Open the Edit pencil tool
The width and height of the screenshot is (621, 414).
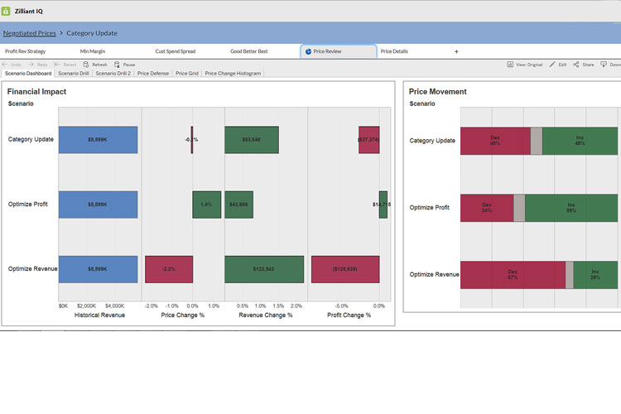click(552, 64)
